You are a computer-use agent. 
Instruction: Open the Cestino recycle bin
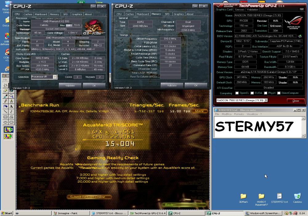tap(298, 198)
